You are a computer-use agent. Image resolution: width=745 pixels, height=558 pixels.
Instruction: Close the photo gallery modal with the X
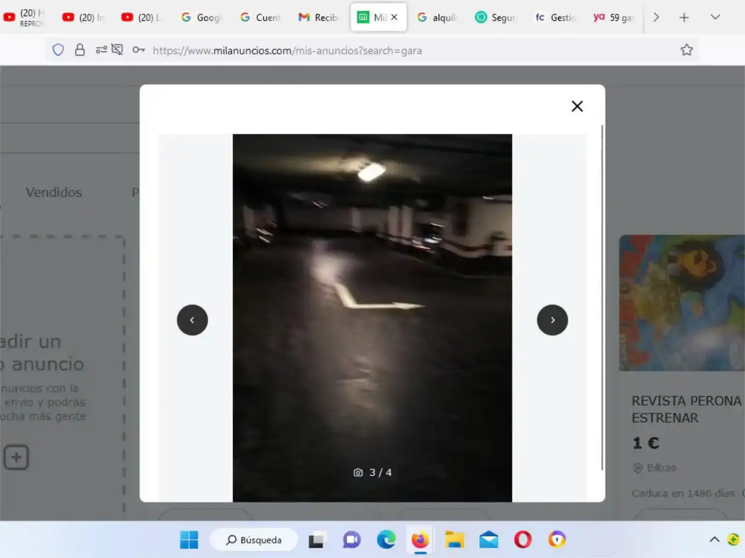click(x=577, y=106)
